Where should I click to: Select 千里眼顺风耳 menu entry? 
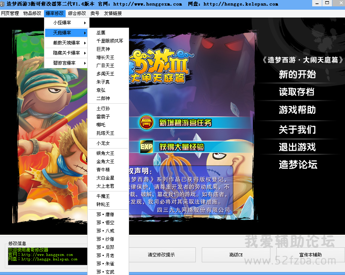pyautogui.click(x=108, y=41)
